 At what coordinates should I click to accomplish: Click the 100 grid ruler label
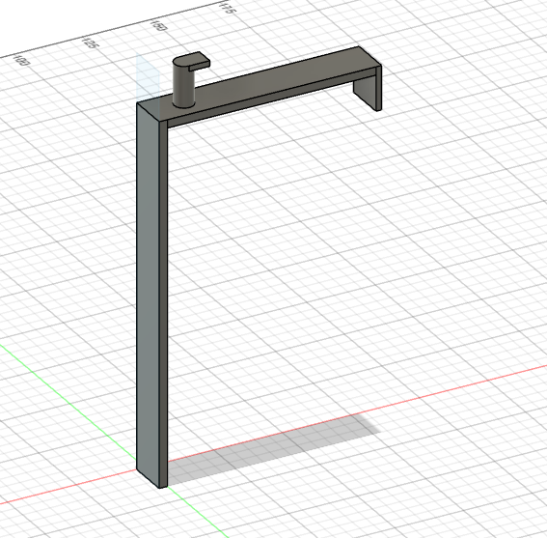(21, 60)
